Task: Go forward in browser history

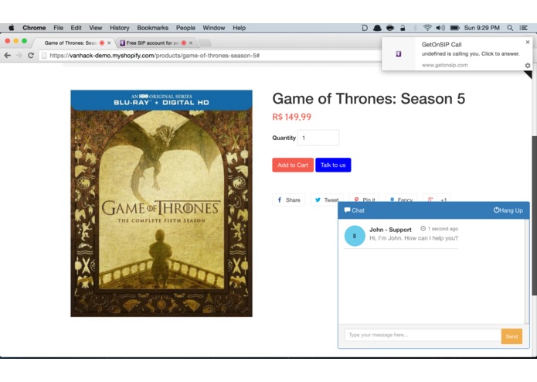Action: click(19, 55)
